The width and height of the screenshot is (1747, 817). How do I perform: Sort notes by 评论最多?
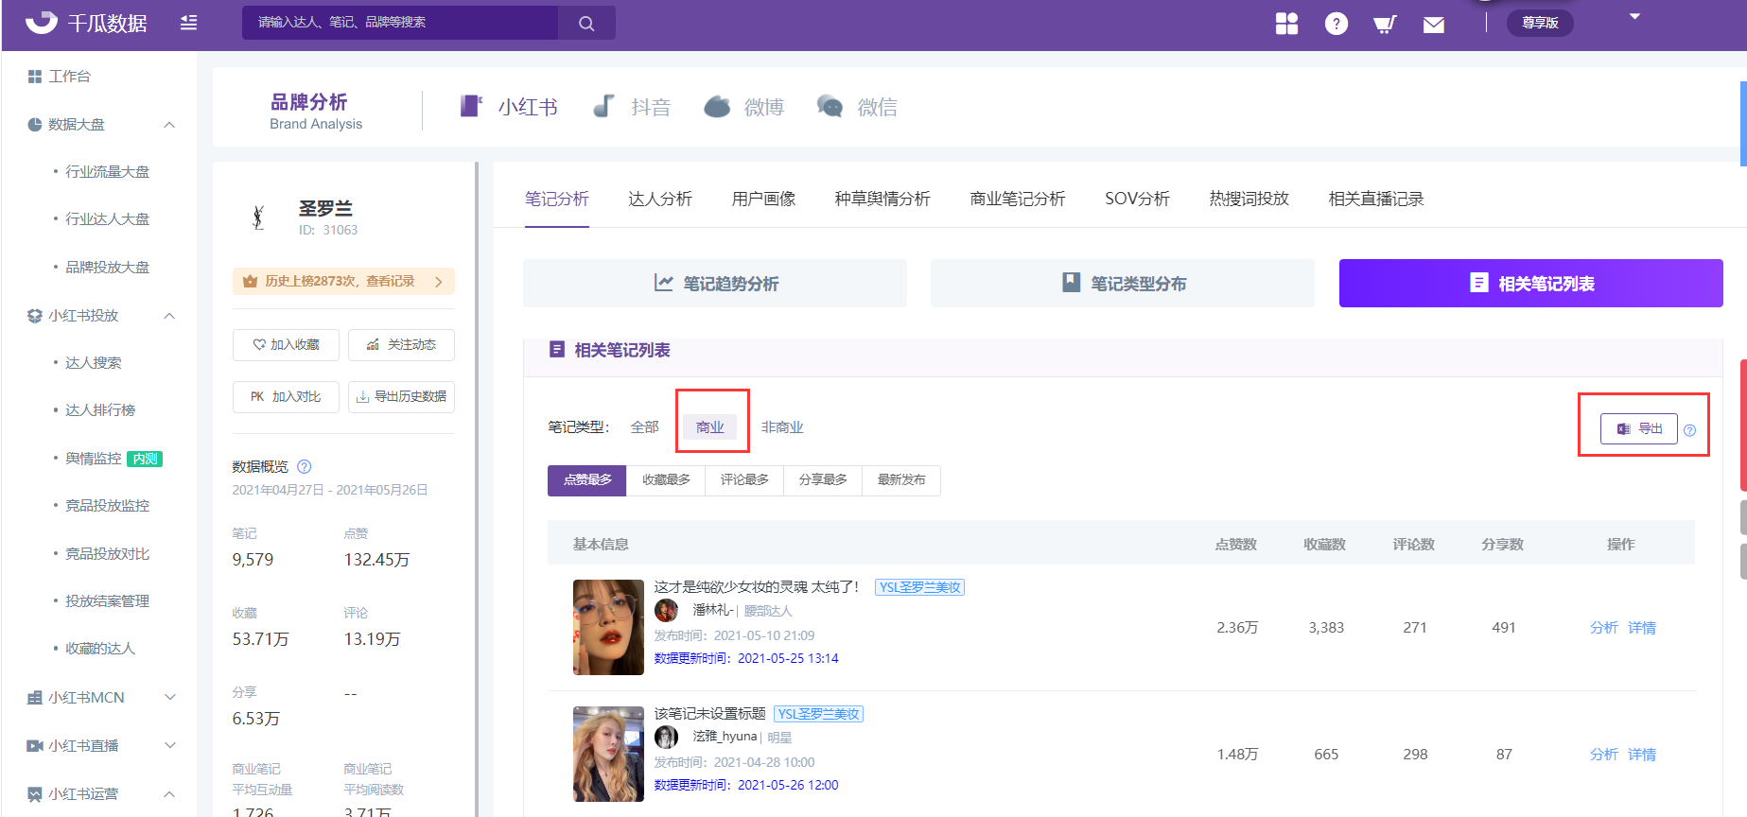tap(744, 480)
